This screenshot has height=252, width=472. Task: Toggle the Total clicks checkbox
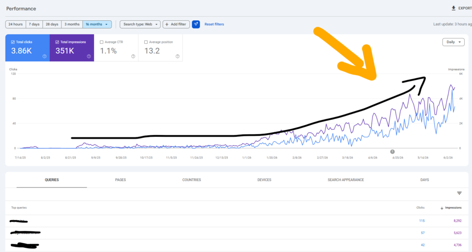[12, 42]
